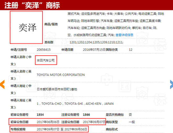The height and width of the screenshot is (133, 173).
Task: Select TOYOTA MOTOR CORPORATION text
Action: [61, 75]
